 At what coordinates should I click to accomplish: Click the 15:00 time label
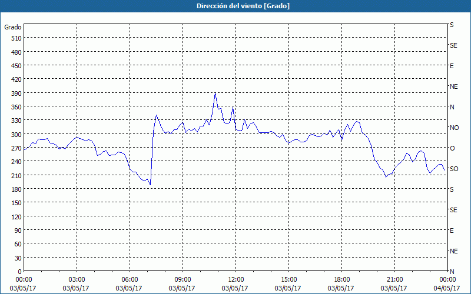(x=288, y=280)
